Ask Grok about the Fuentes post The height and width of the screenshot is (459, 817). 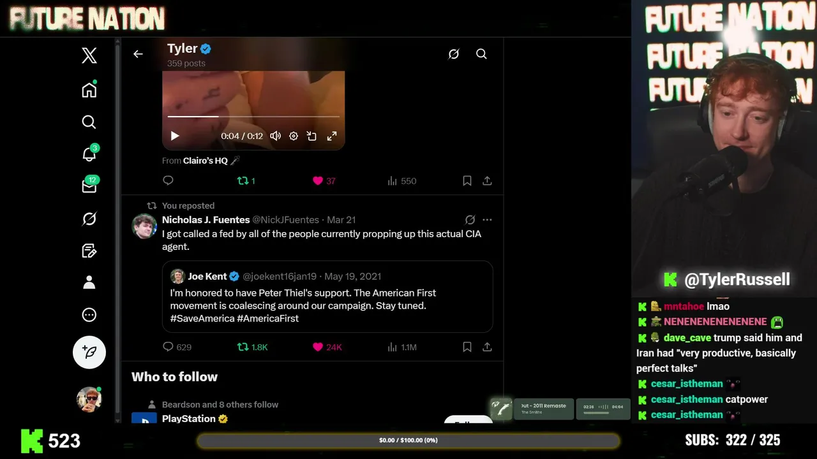(470, 219)
